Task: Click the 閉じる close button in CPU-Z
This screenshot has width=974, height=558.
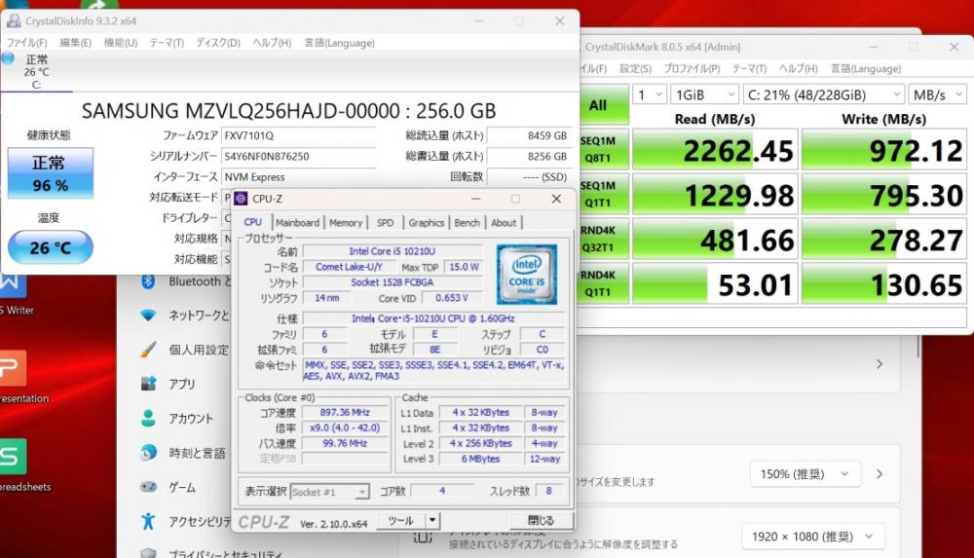Action: coord(541,520)
